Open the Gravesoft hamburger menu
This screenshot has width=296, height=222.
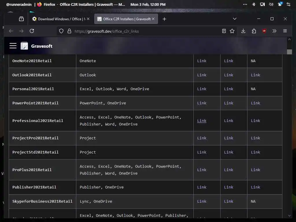click(x=13, y=46)
